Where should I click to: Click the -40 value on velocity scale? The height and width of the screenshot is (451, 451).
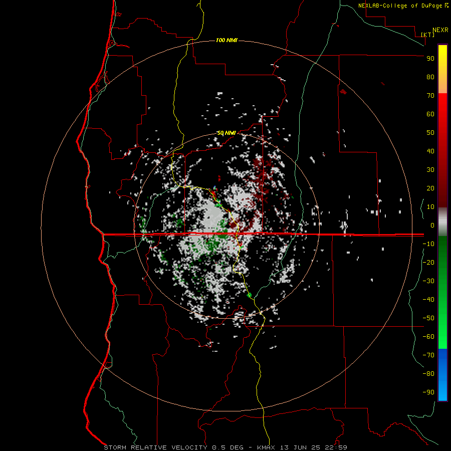coord(428,300)
